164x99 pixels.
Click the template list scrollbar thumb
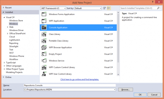tap(118, 38)
